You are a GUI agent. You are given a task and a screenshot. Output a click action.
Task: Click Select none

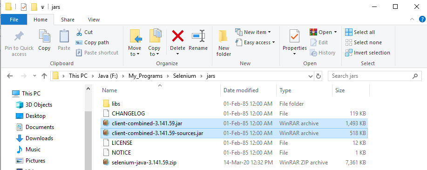pyautogui.click(x=363, y=42)
